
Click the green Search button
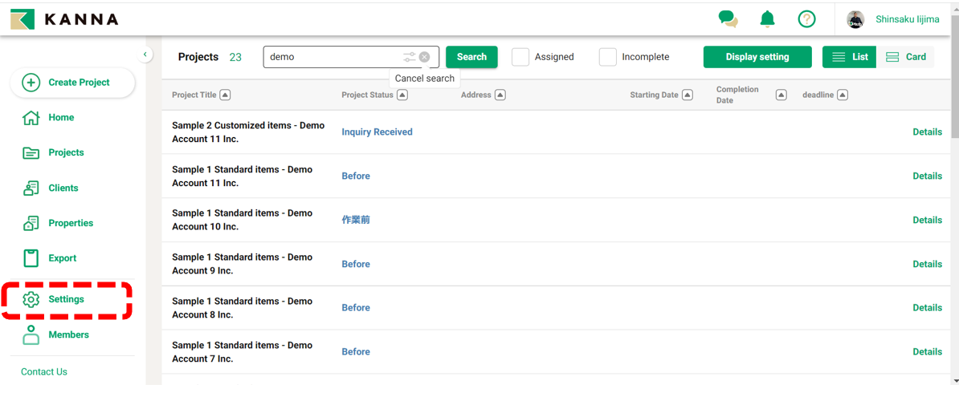[471, 57]
